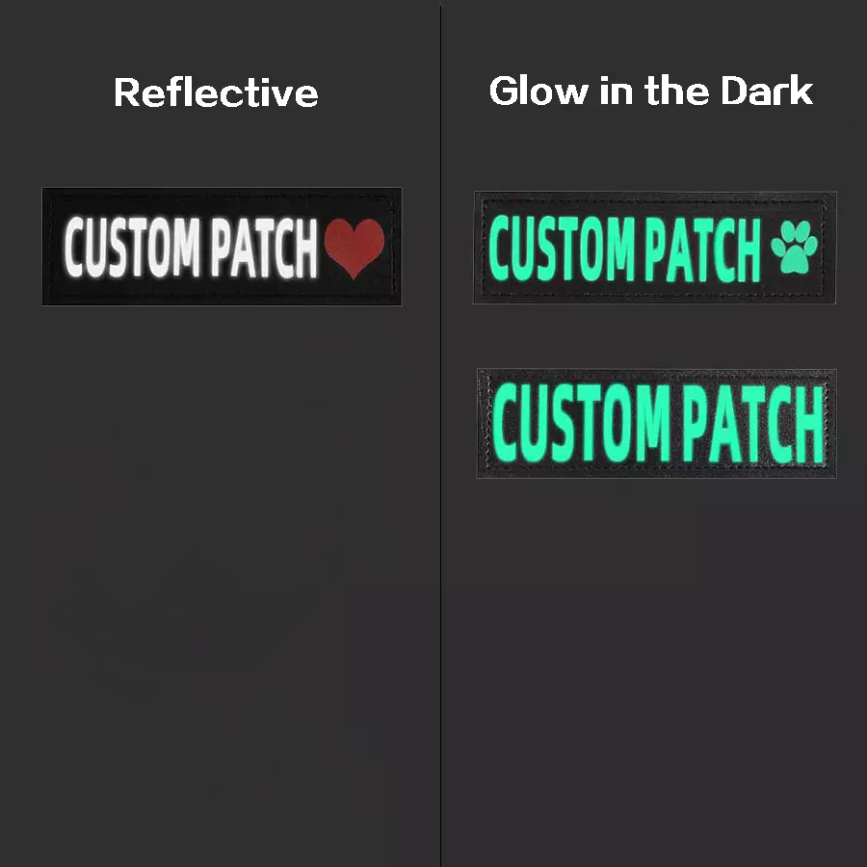The width and height of the screenshot is (867, 867).
Task: Click word CUSTOM on the bottom glow patch
Action: click(x=582, y=423)
